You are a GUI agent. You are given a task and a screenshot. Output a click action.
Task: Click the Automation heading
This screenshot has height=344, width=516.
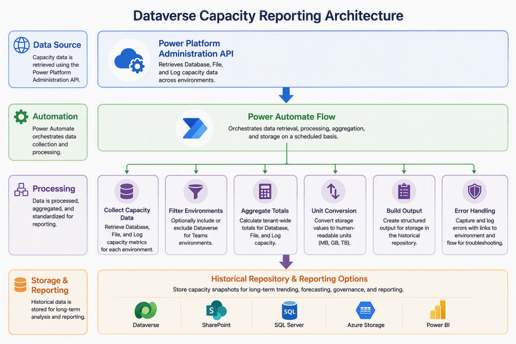coord(55,117)
